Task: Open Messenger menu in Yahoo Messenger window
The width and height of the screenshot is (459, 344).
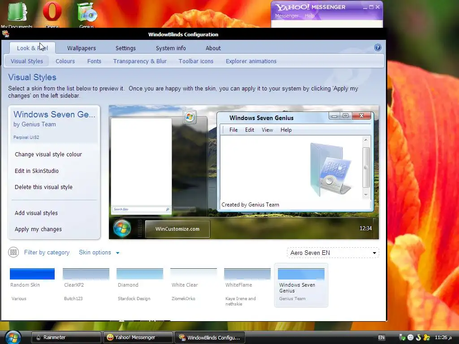Action: tap(287, 16)
